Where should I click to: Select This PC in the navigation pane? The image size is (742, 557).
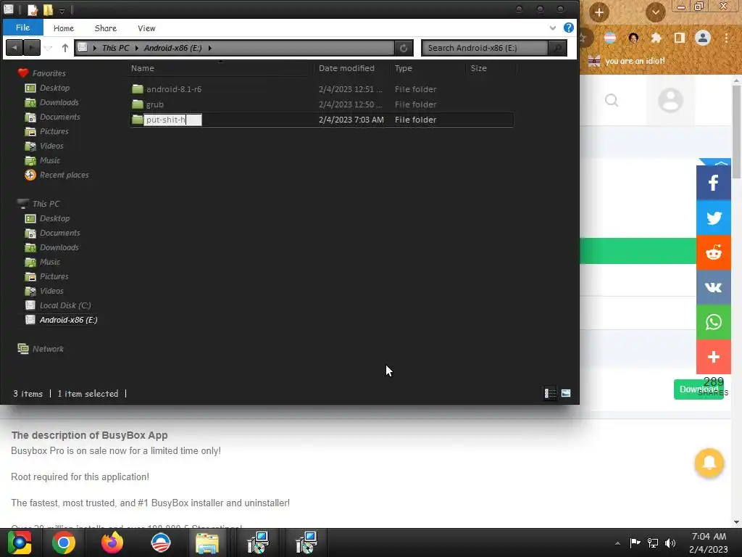46,204
